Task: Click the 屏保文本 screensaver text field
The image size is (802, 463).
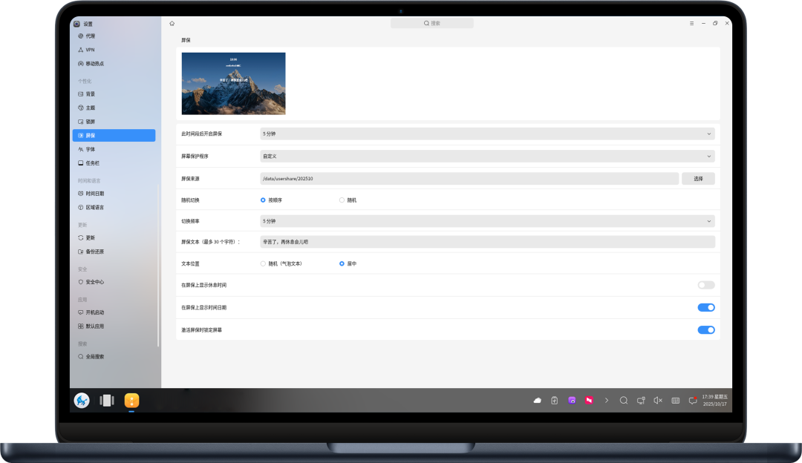Action: click(486, 242)
